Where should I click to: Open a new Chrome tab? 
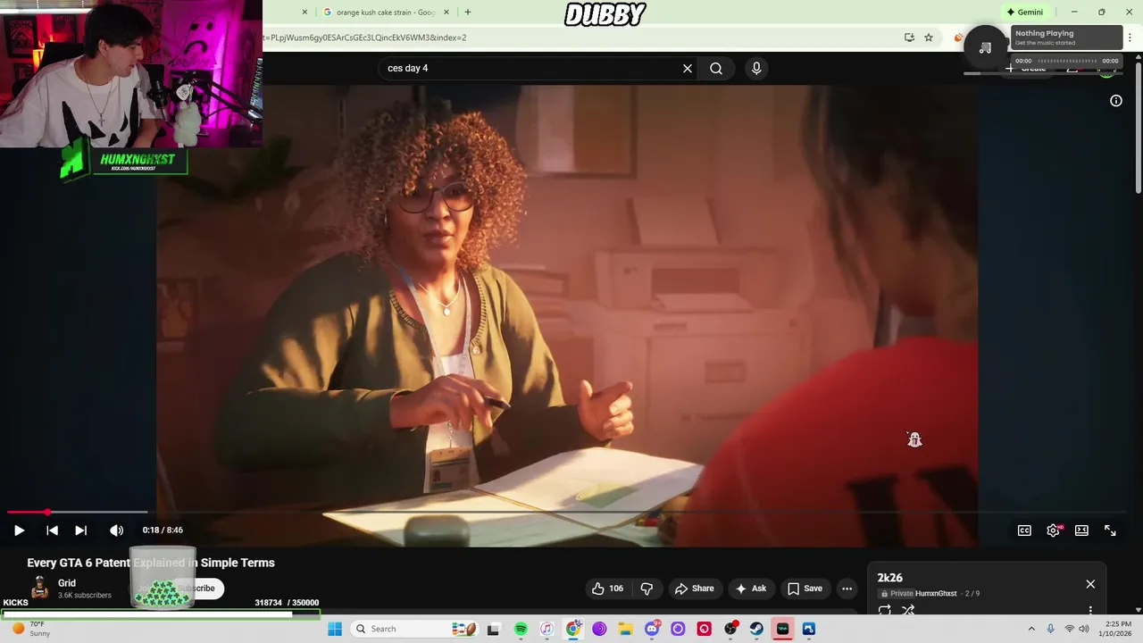(468, 13)
